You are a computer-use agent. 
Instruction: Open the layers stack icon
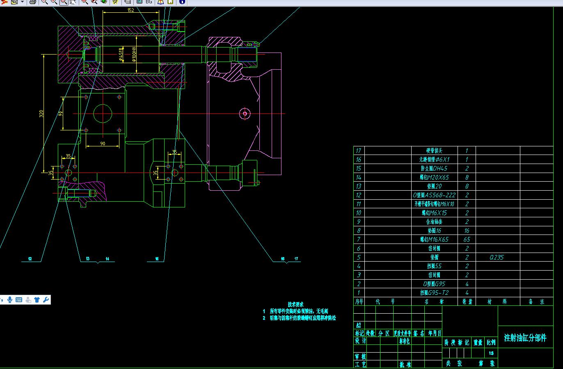[x=128, y=2]
